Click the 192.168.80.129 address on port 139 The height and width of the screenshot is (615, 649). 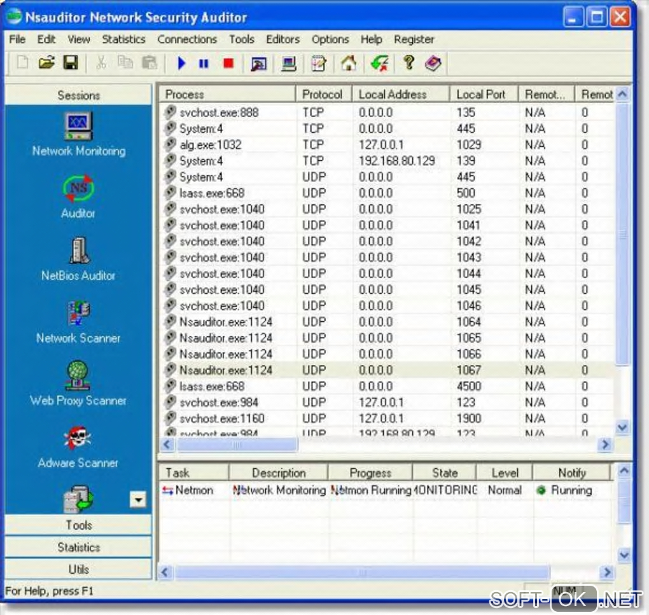click(x=396, y=161)
